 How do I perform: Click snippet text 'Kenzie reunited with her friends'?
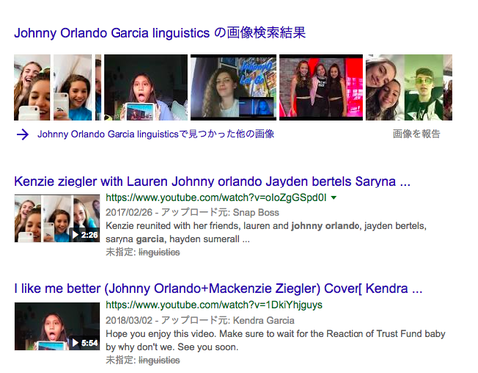(173, 226)
